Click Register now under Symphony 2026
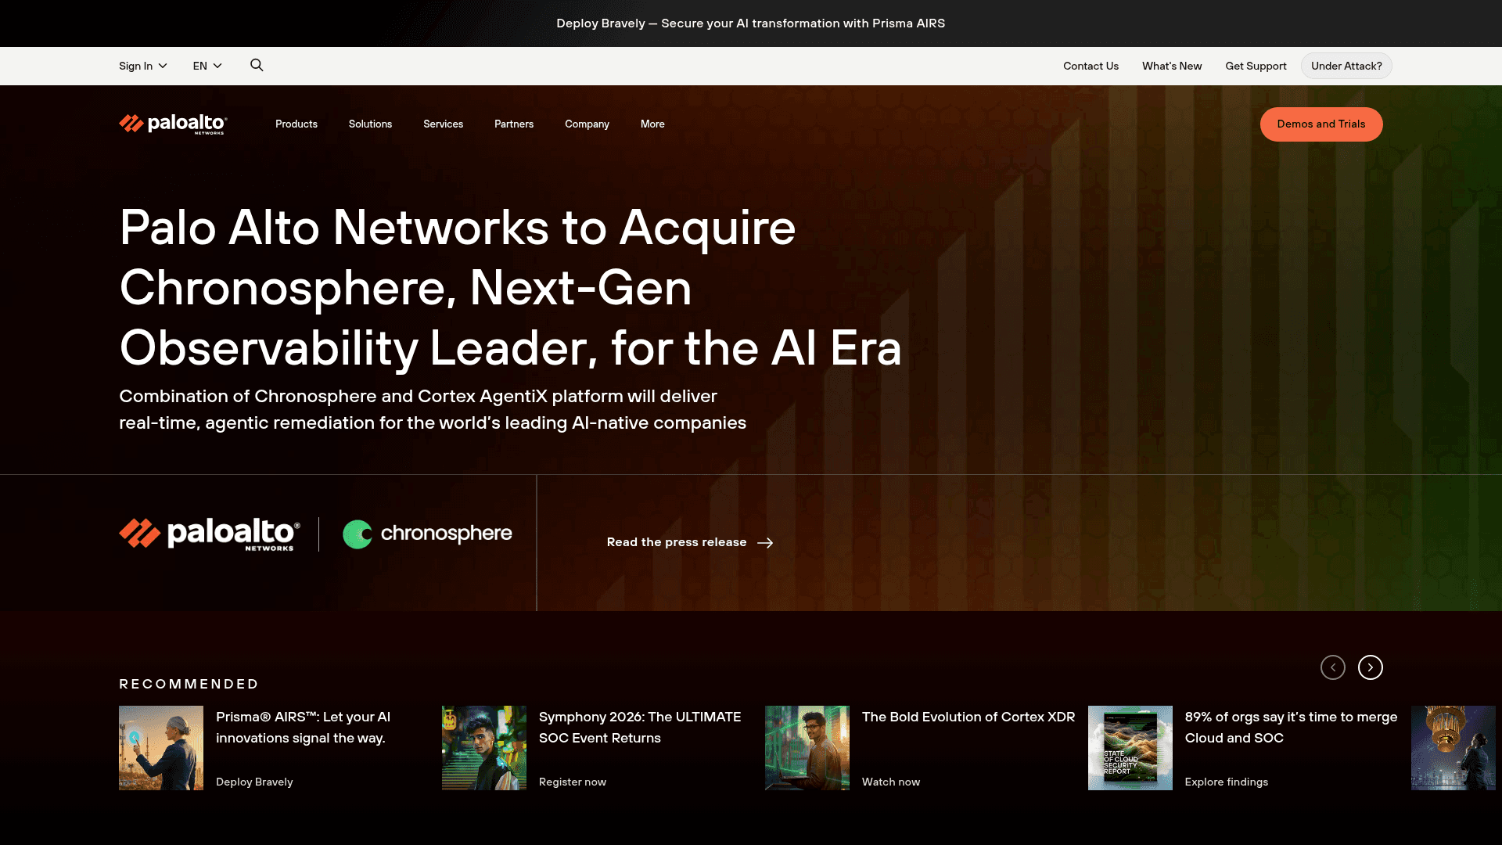1502x845 pixels. click(x=572, y=782)
